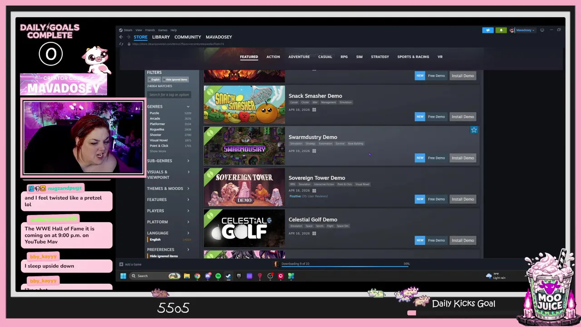Click the red circular app icon on taskbar
Image resolution: width=581 pixels, height=327 pixels.
point(281,276)
